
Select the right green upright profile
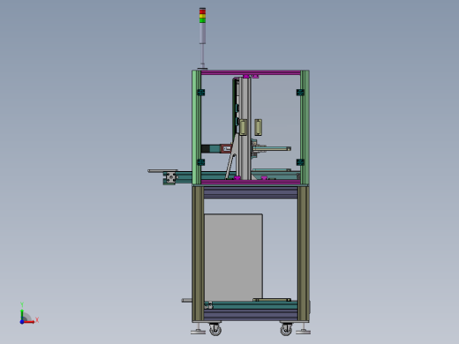click(305, 127)
